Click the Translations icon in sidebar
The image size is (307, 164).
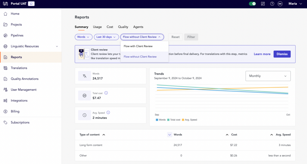click(x=5, y=68)
